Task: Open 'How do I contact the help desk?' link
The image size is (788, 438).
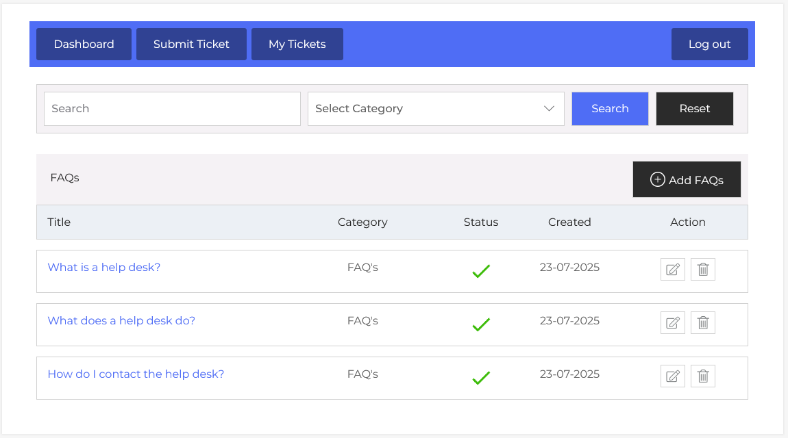Action: click(x=136, y=374)
